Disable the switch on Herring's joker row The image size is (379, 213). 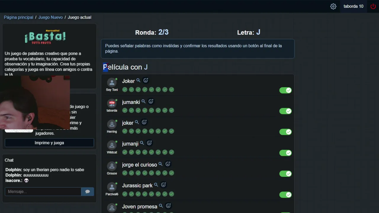285,132
